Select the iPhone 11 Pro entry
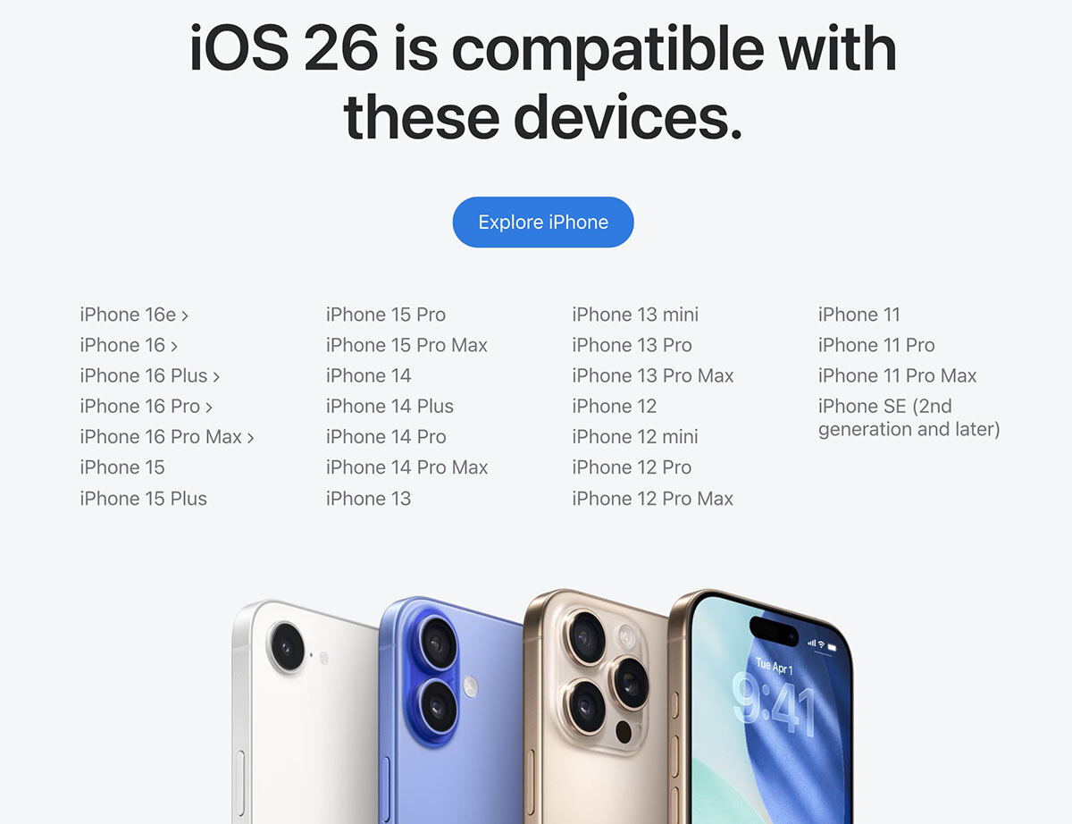 pos(876,345)
